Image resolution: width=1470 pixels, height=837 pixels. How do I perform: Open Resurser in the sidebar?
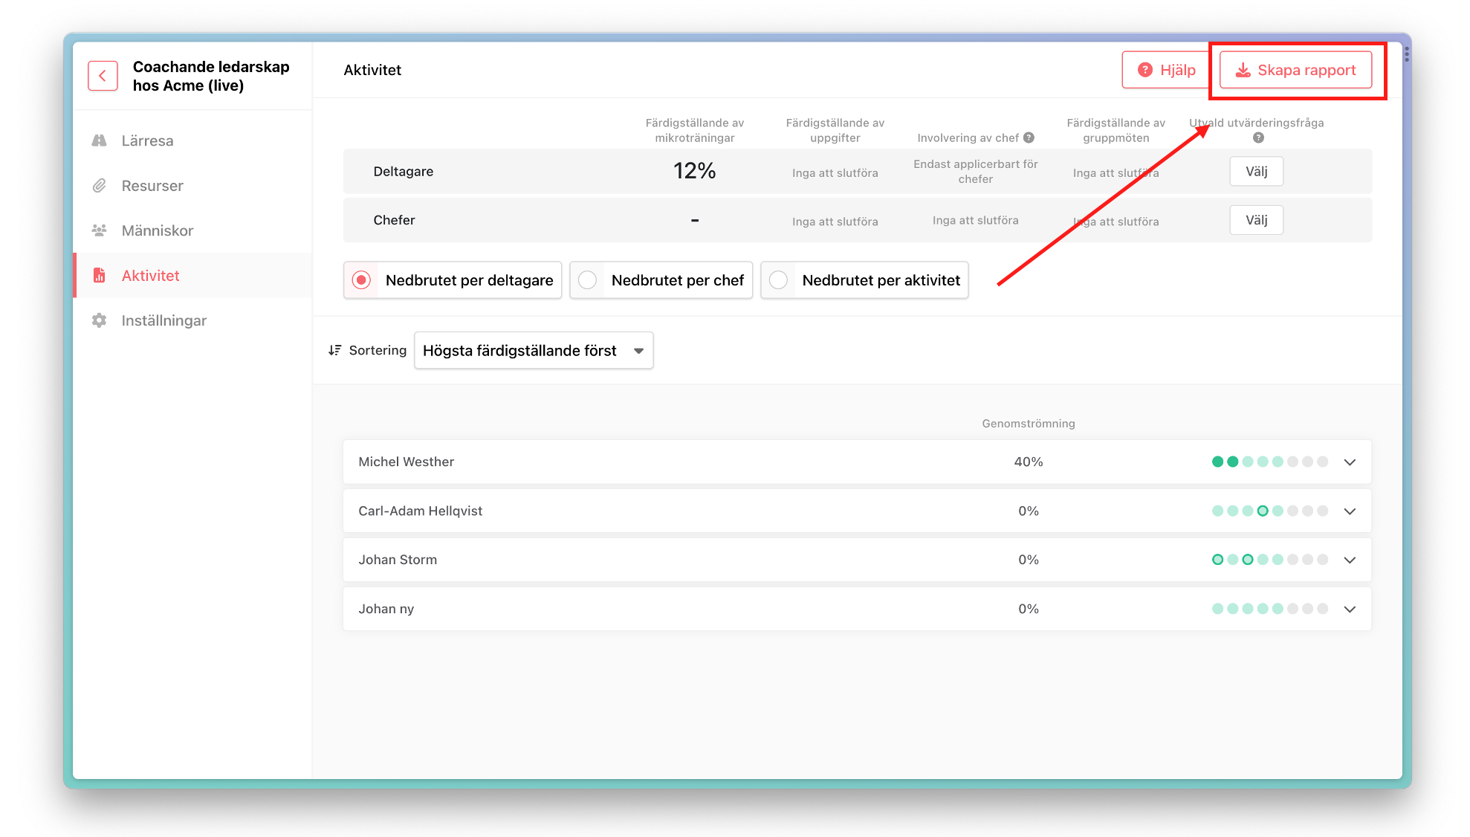point(152,186)
